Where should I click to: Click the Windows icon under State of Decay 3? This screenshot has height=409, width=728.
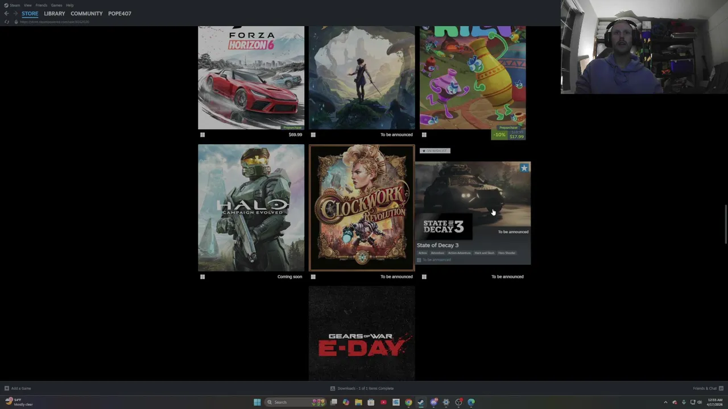pos(424,277)
